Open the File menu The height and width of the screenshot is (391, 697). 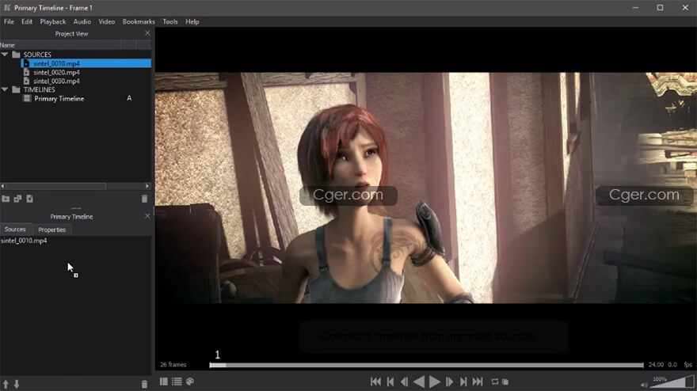tap(9, 21)
